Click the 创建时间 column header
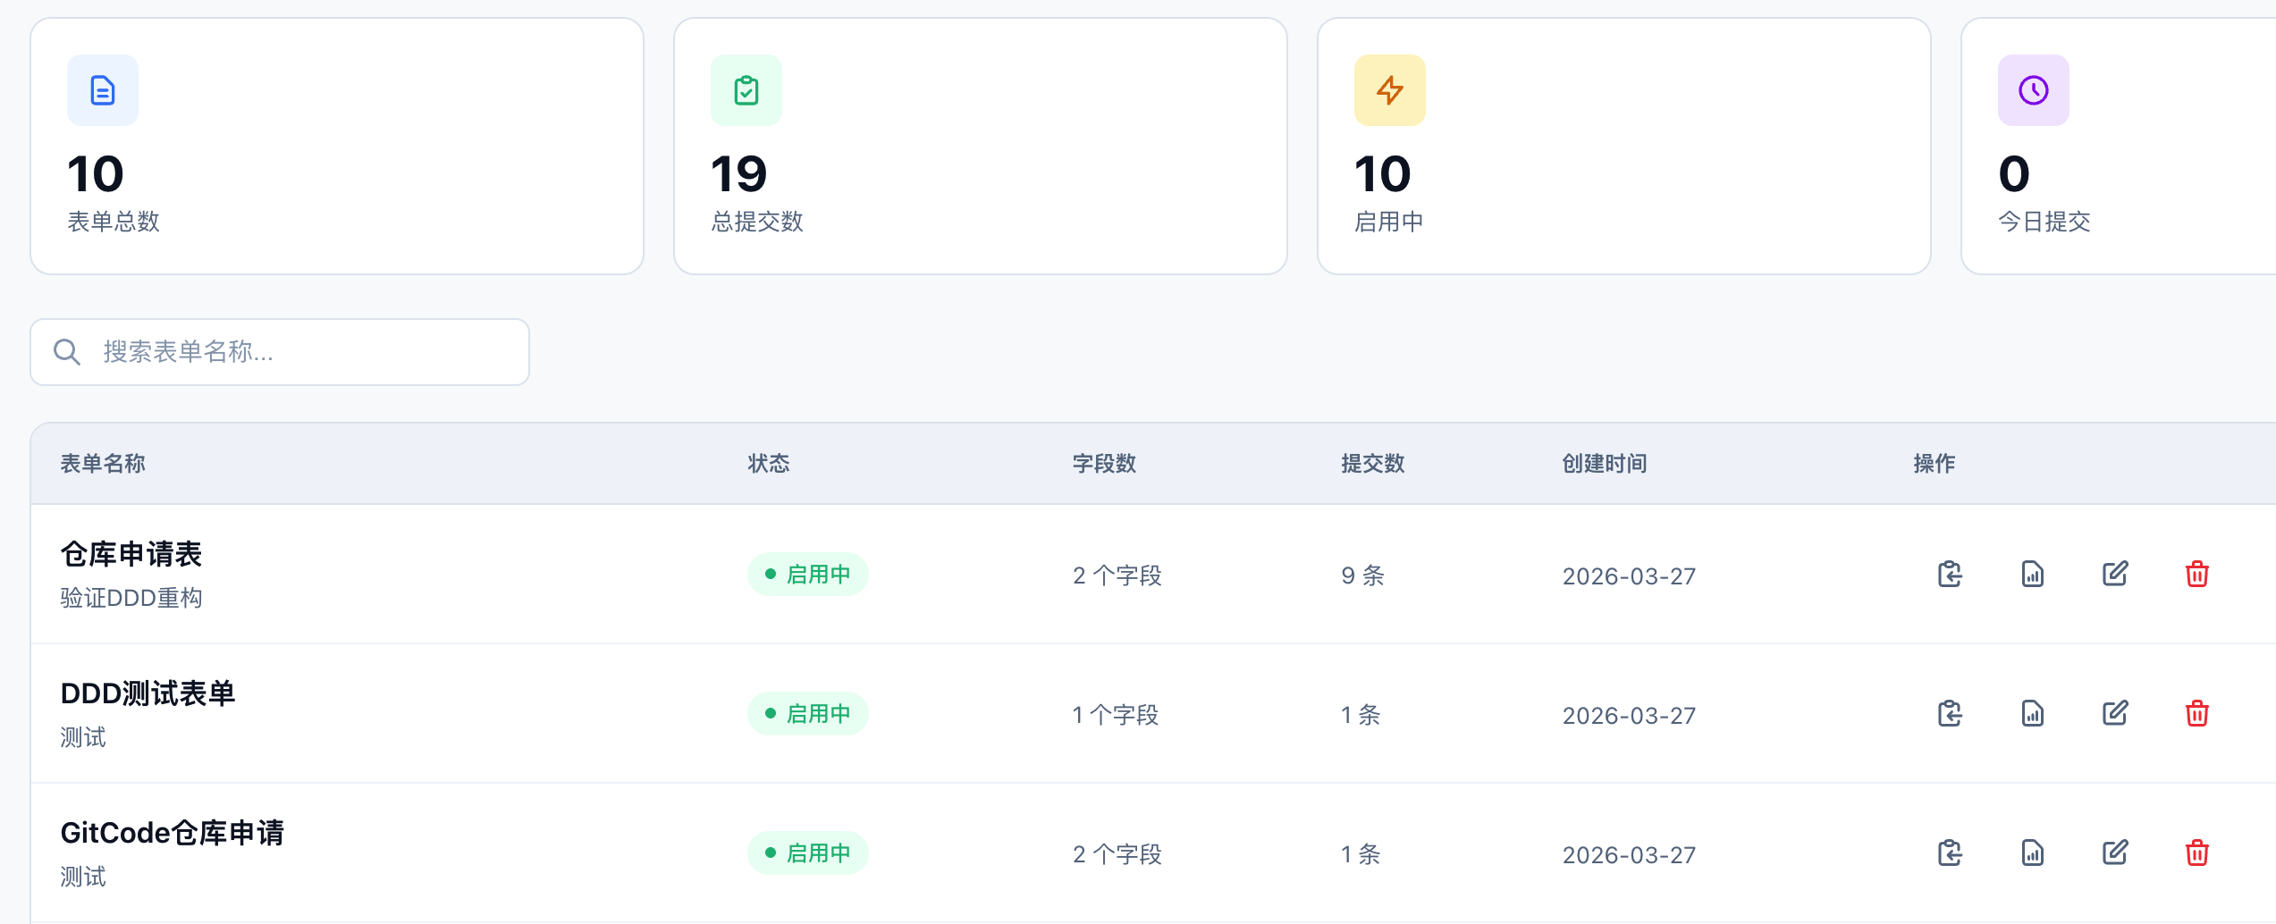 pos(1605,464)
